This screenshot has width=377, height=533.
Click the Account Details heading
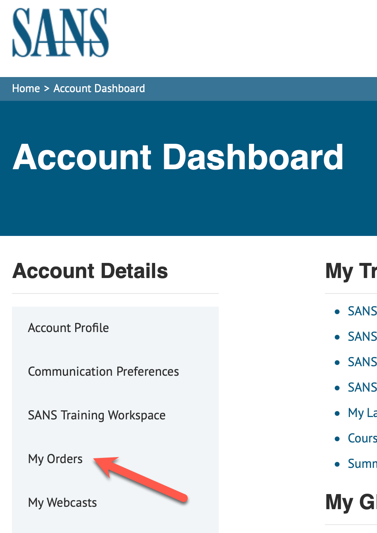90,271
